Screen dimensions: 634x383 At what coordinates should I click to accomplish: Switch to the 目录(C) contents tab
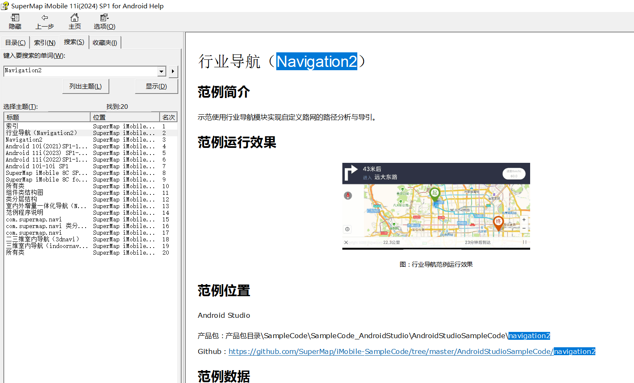tap(15, 43)
